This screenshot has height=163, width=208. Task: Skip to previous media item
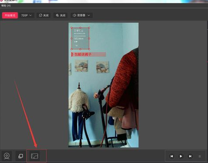click(172, 156)
